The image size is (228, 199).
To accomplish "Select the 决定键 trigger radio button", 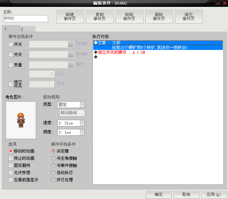I will click(x=53, y=151).
